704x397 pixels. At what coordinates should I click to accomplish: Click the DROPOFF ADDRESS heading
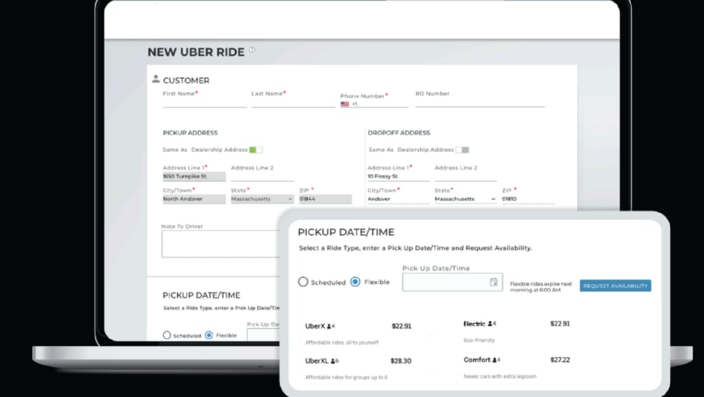[x=399, y=132]
